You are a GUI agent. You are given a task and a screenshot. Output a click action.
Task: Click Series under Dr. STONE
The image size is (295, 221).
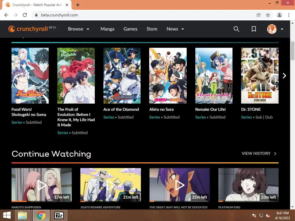click(247, 117)
